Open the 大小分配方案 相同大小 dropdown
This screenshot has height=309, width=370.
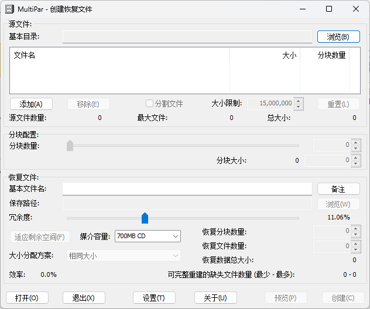[124, 256]
